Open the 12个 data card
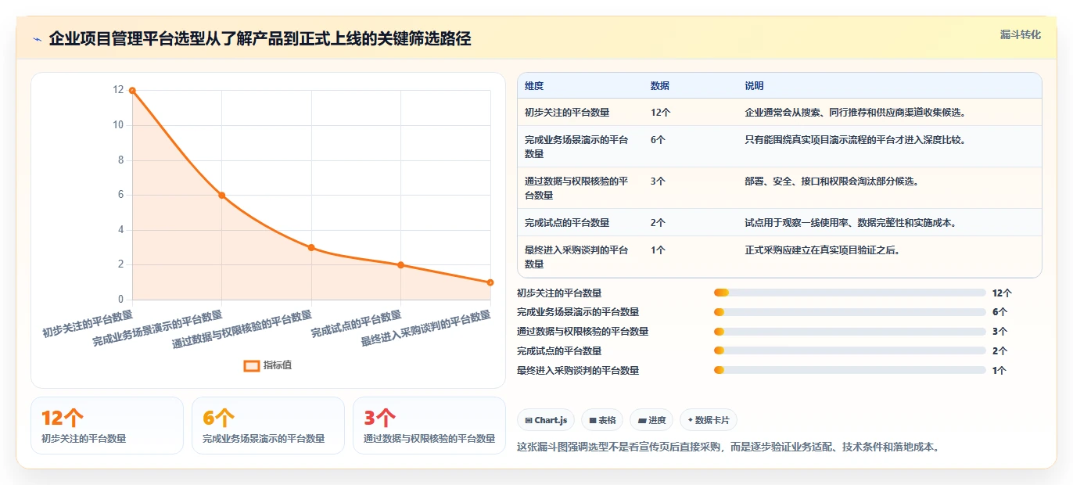1073x485 pixels. [x=107, y=426]
